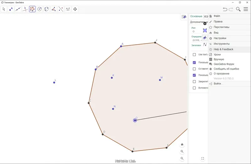This screenshot has height=164, width=251.
Task: Open Уроки tutorials menu entry
Action: tap(230, 54)
